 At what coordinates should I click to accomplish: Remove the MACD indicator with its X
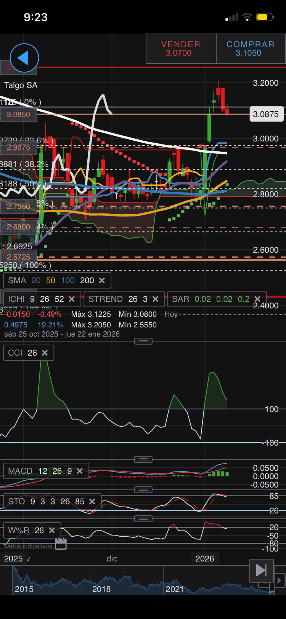[80, 471]
